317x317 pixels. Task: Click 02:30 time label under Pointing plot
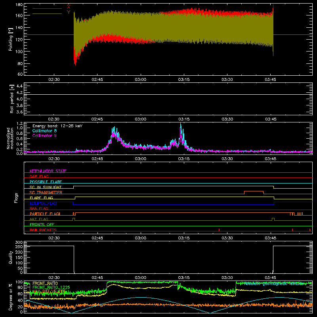point(54,80)
